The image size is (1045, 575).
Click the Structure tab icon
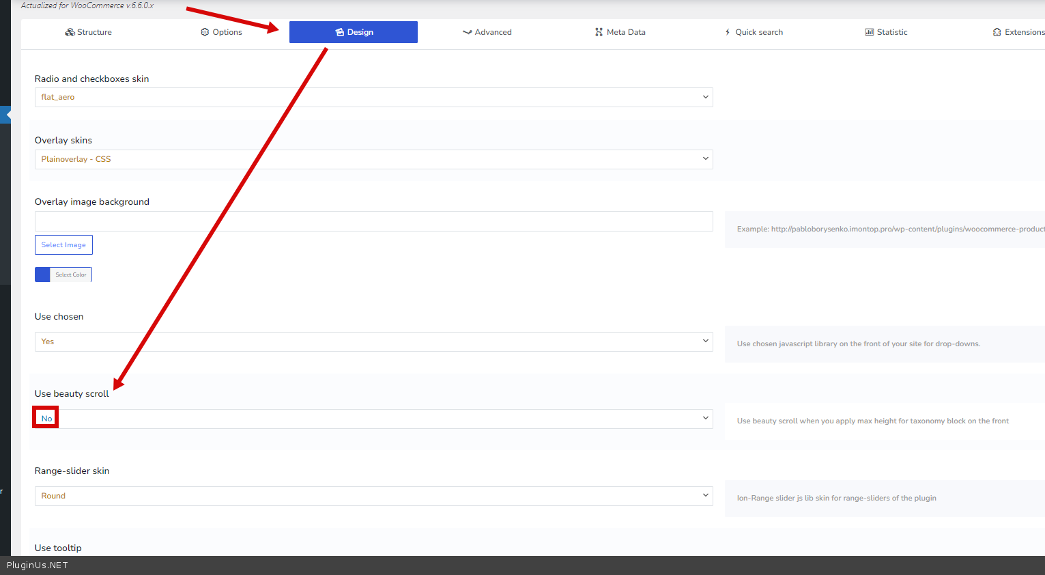pyautogui.click(x=70, y=32)
